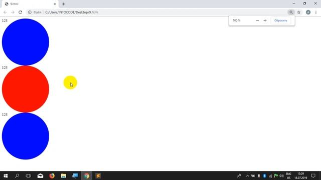
Task: Show hidden system tray icons
Action: pos(247,175)
